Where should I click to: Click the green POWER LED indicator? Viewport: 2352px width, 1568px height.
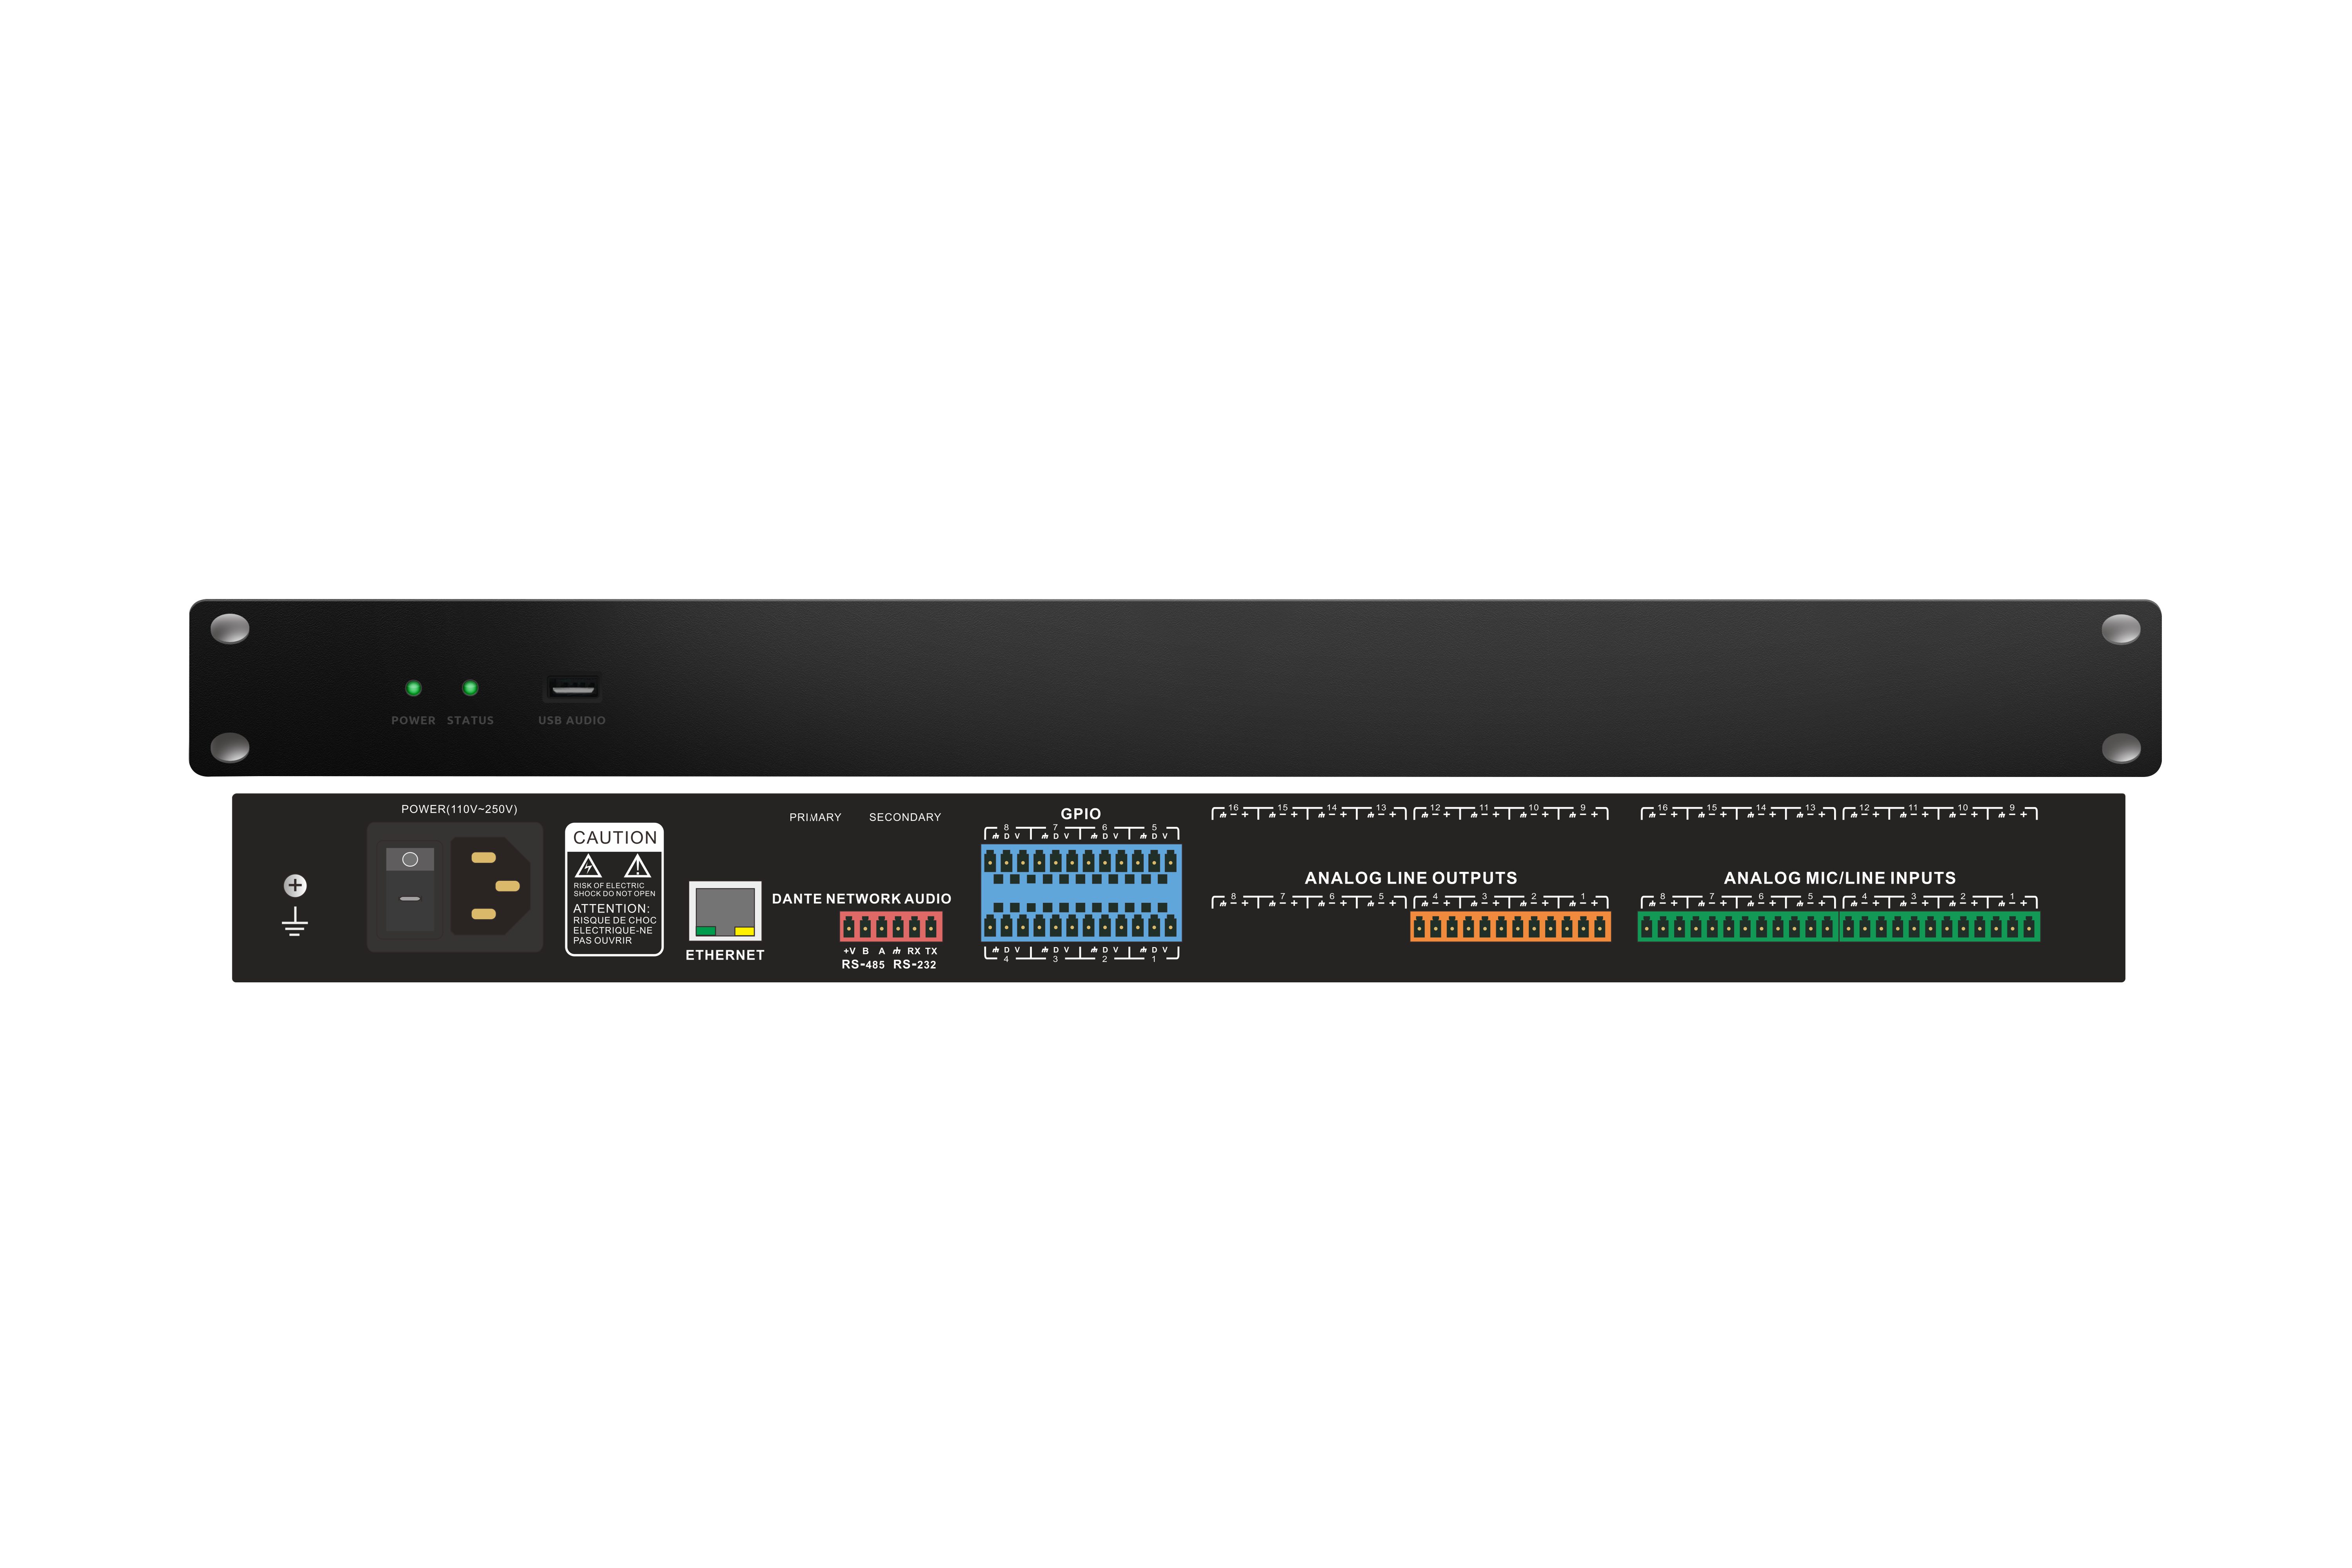tap(413, 688)
